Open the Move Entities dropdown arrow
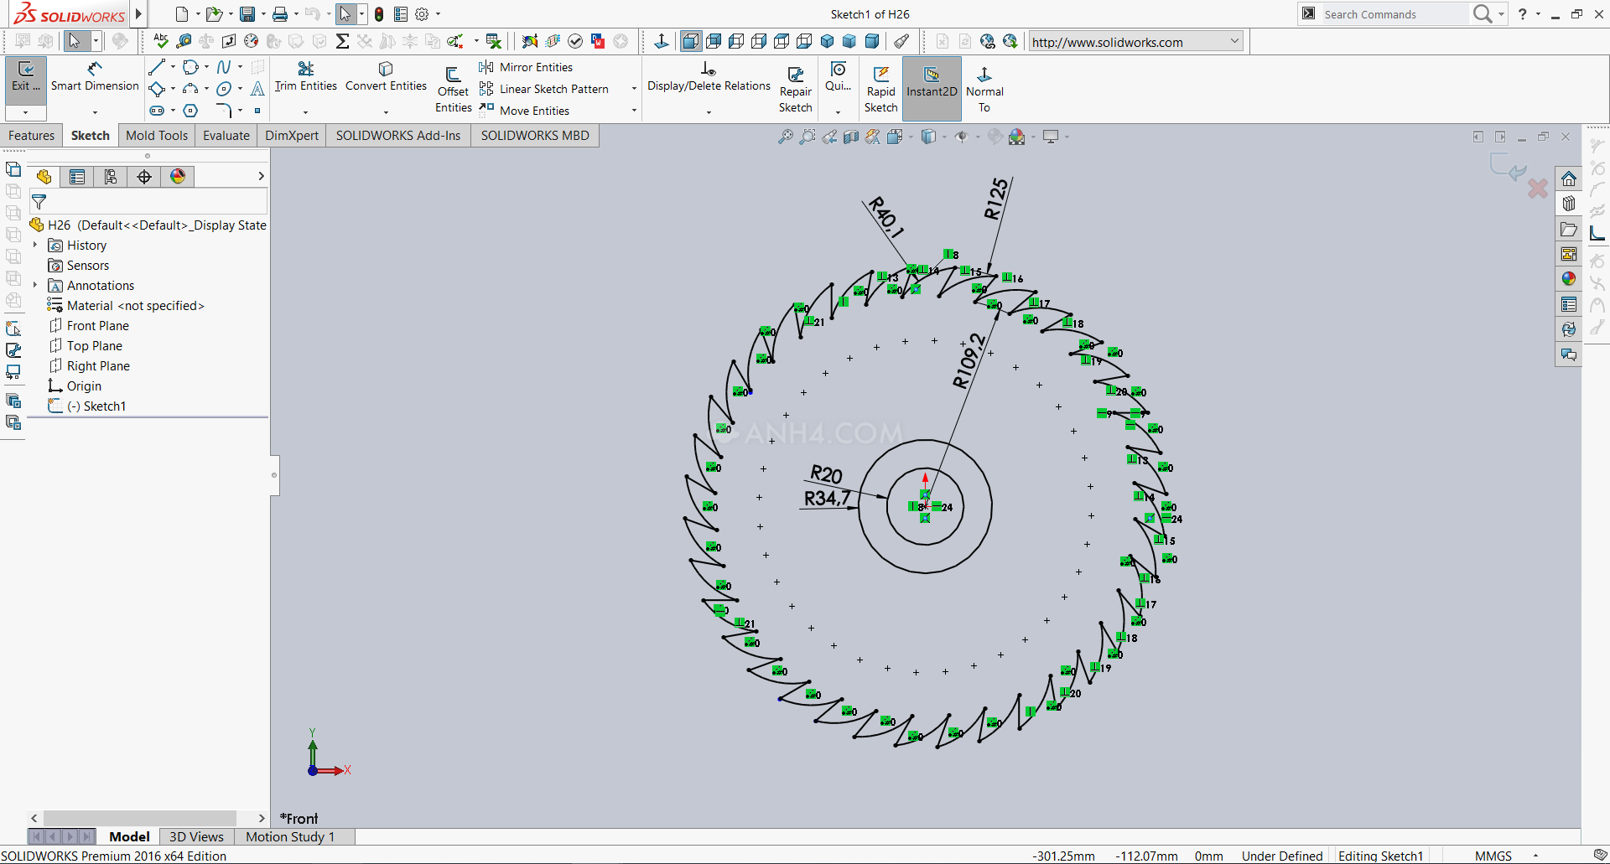 click(634, 111)
